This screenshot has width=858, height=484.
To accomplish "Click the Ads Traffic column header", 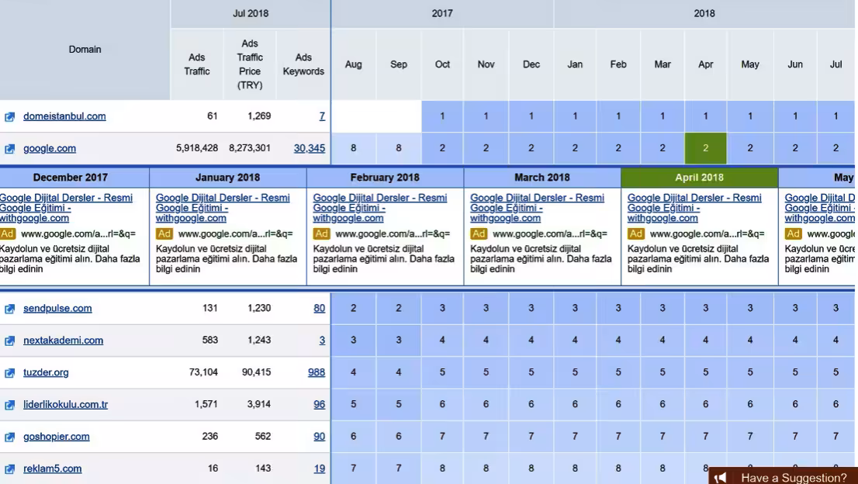I will point(197,64).
